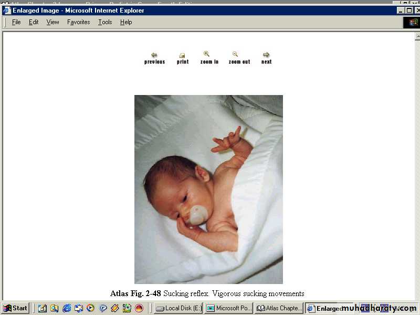
Task: Click the Internet Explorer icon in title bar
Action: click(7, 10)
